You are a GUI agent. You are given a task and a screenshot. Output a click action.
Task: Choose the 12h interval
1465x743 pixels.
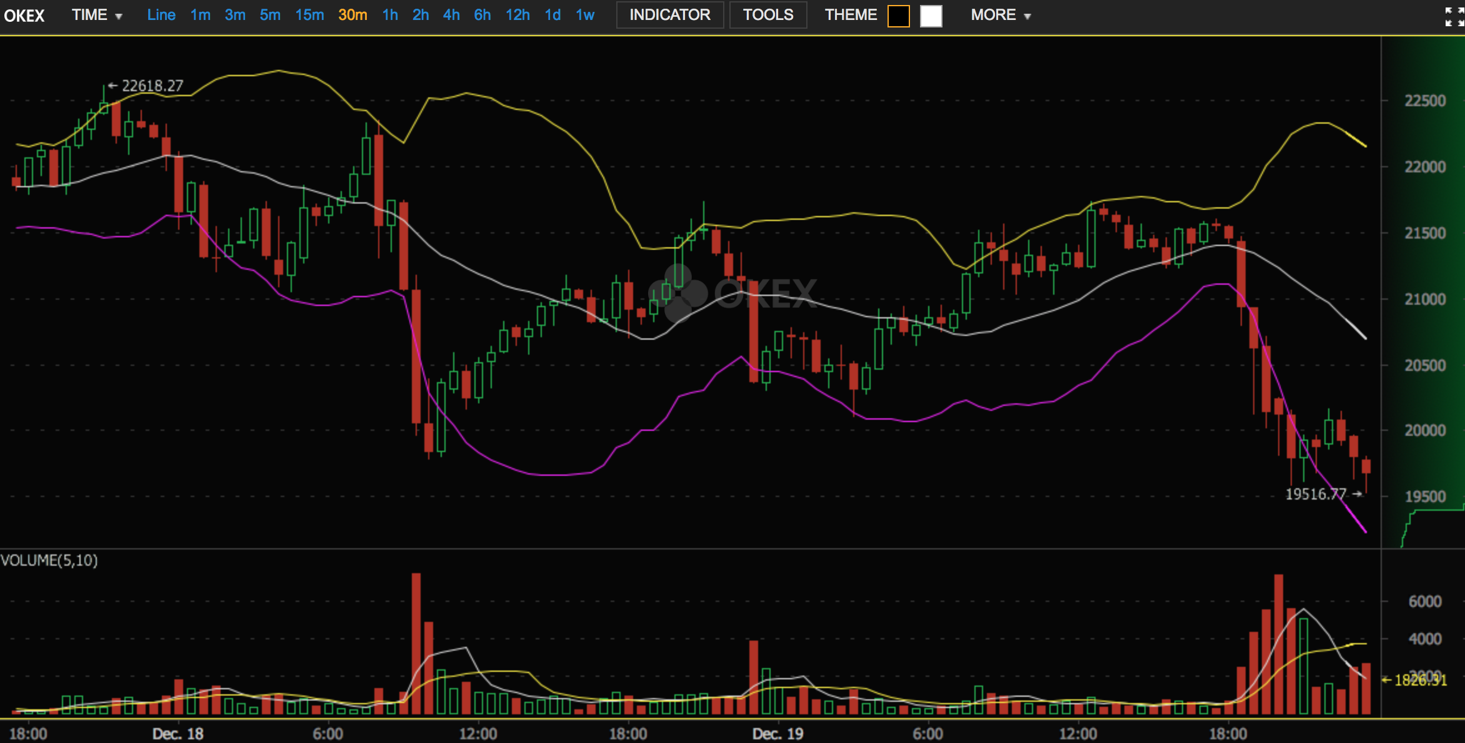[517, 15]
